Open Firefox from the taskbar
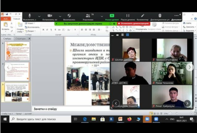 pos(129,119)
